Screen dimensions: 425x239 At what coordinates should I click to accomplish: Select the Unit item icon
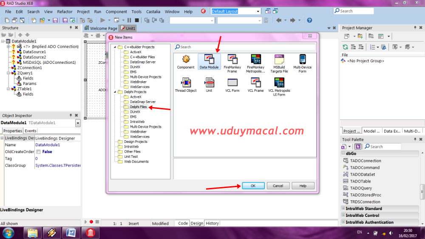[x=209, y=82]
